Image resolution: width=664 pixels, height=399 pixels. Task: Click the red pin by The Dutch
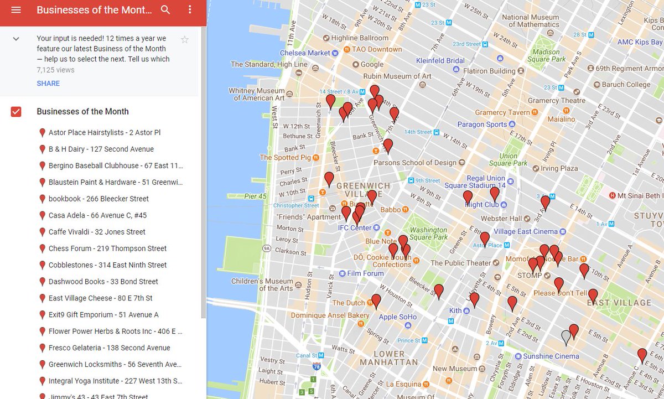click(376, 302)
